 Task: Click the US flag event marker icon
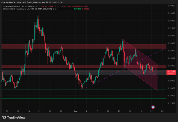pos(153,107)
